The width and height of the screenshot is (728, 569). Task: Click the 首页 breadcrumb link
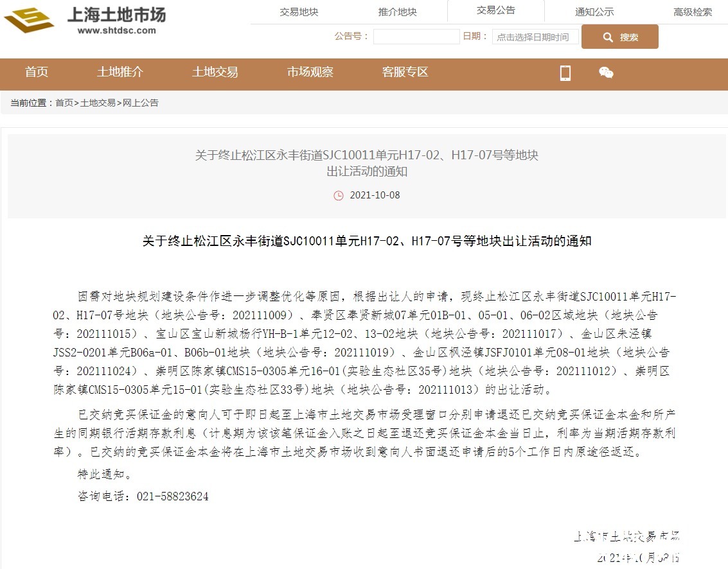[64, 103]
